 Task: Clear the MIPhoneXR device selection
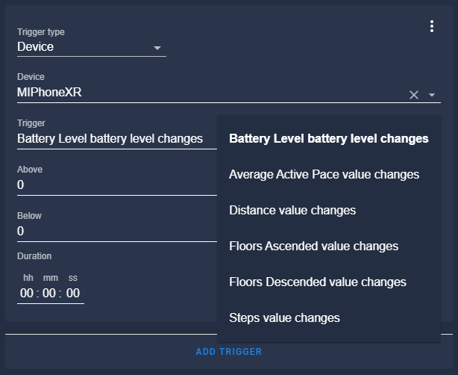tap(414, 95)
